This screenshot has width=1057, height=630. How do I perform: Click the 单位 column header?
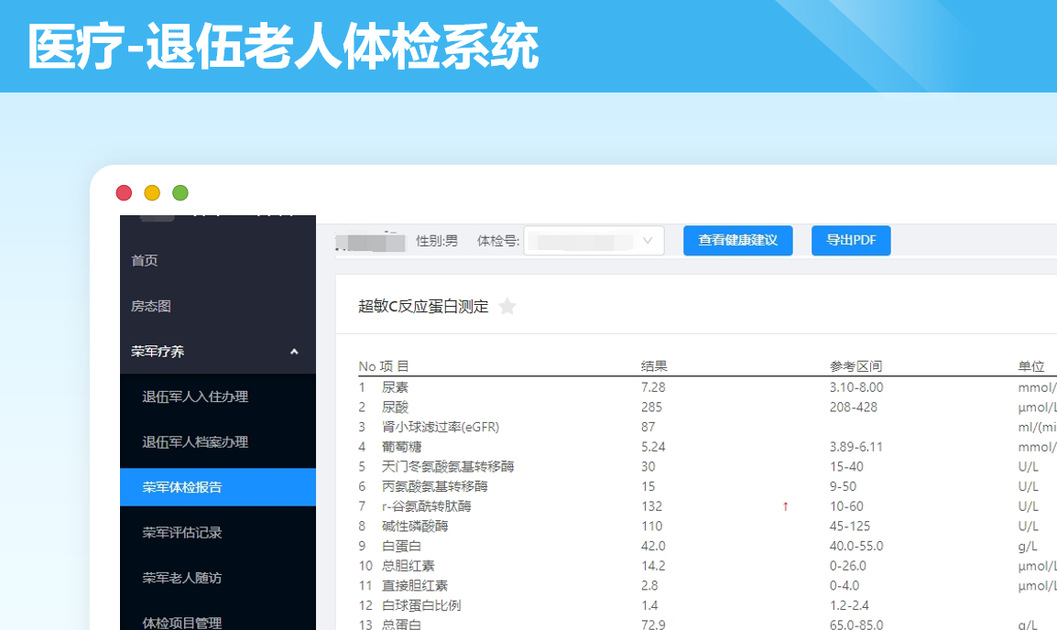point(1031,366)
